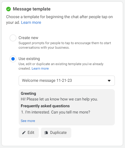
Task: Click the green checkmark beside Message template
Action: tap(8, 9)
